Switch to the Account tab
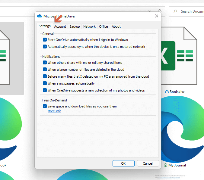The height and width of the screenshot is (180, 204). click(60, 26)
